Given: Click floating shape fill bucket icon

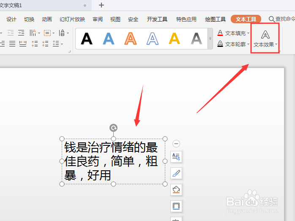Looking at the screenshot, I should [x=176, y=190].
